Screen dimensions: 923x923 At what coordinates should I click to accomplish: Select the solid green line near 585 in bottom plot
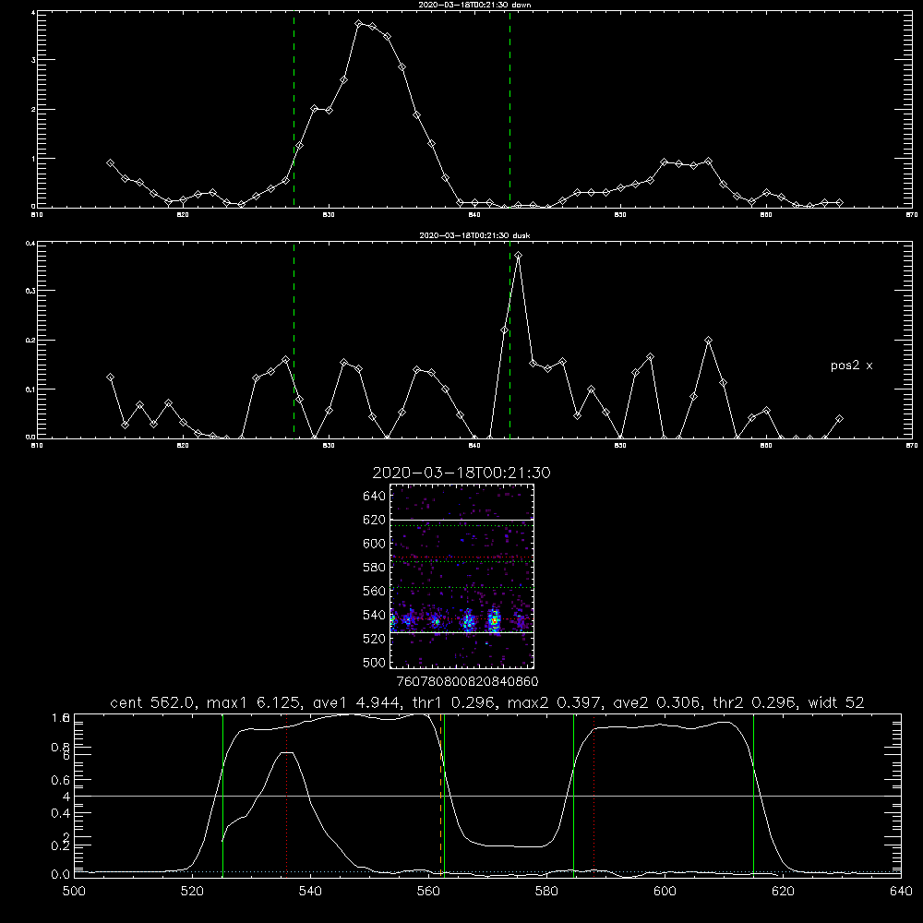coord(573,795)
